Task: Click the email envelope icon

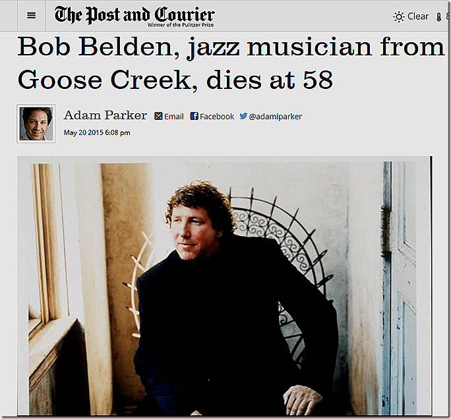Action: point(158,116)
